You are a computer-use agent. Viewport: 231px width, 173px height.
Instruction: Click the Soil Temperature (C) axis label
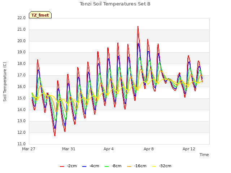click(x=5, y=82)
